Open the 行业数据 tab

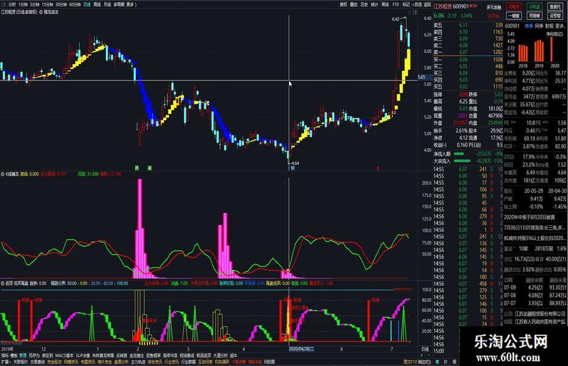click(188, 362)
